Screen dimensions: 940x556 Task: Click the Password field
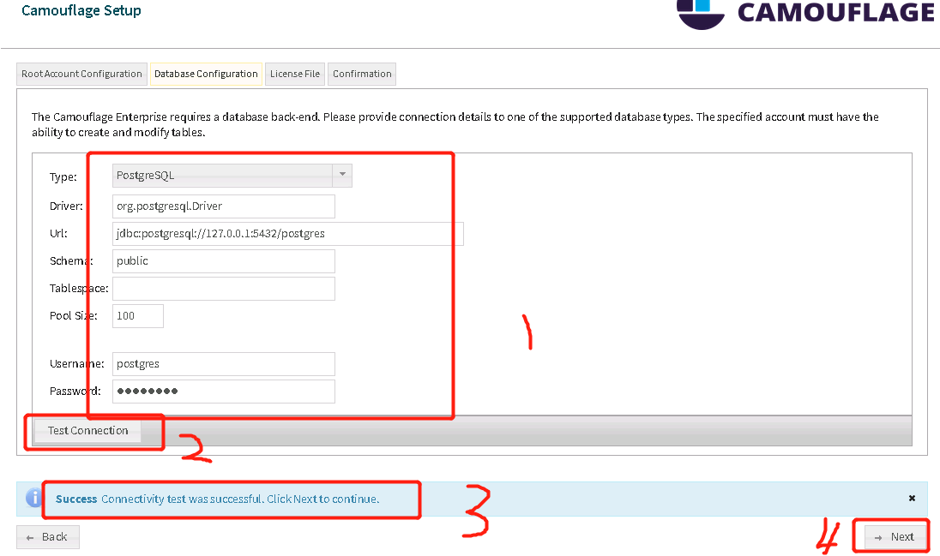point(224,392)
